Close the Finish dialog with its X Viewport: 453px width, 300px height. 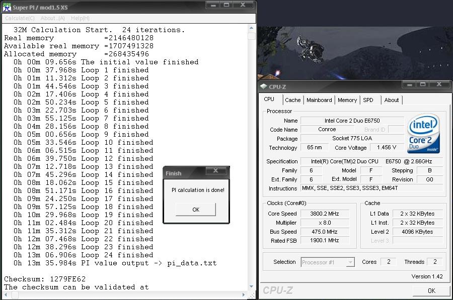(215, 170)
